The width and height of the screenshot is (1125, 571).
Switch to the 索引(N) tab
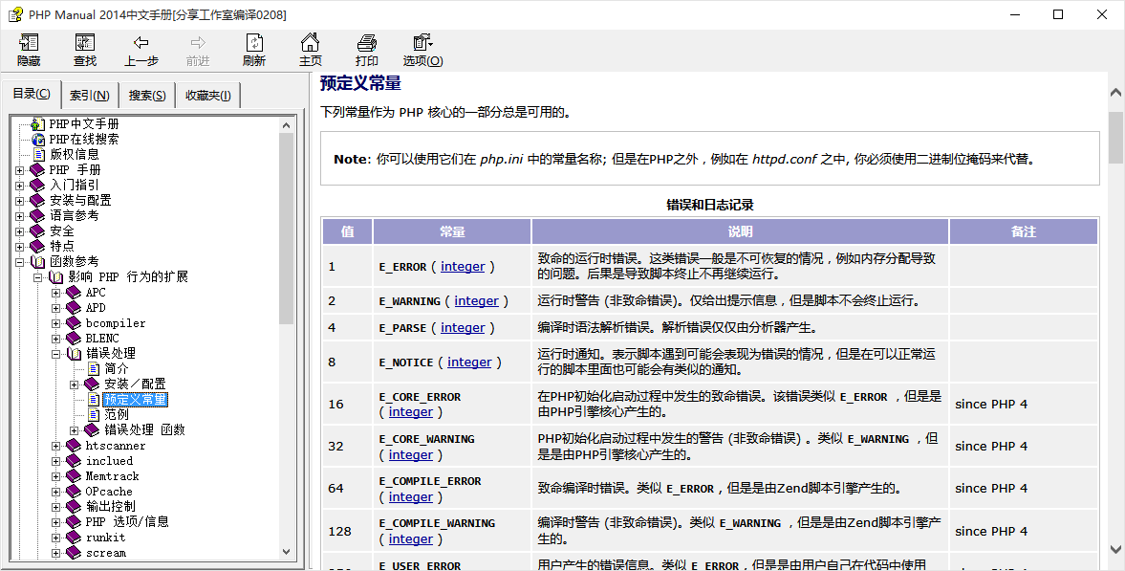click(90, 95)
